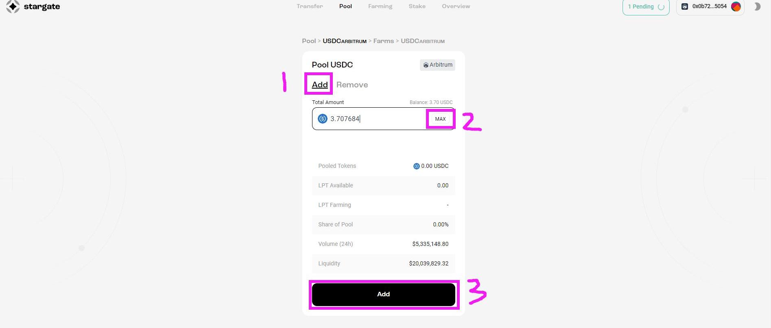Switch to the Remove liquidity tab
The width and height of the screenshot is (771, 328).
(352, 85)
